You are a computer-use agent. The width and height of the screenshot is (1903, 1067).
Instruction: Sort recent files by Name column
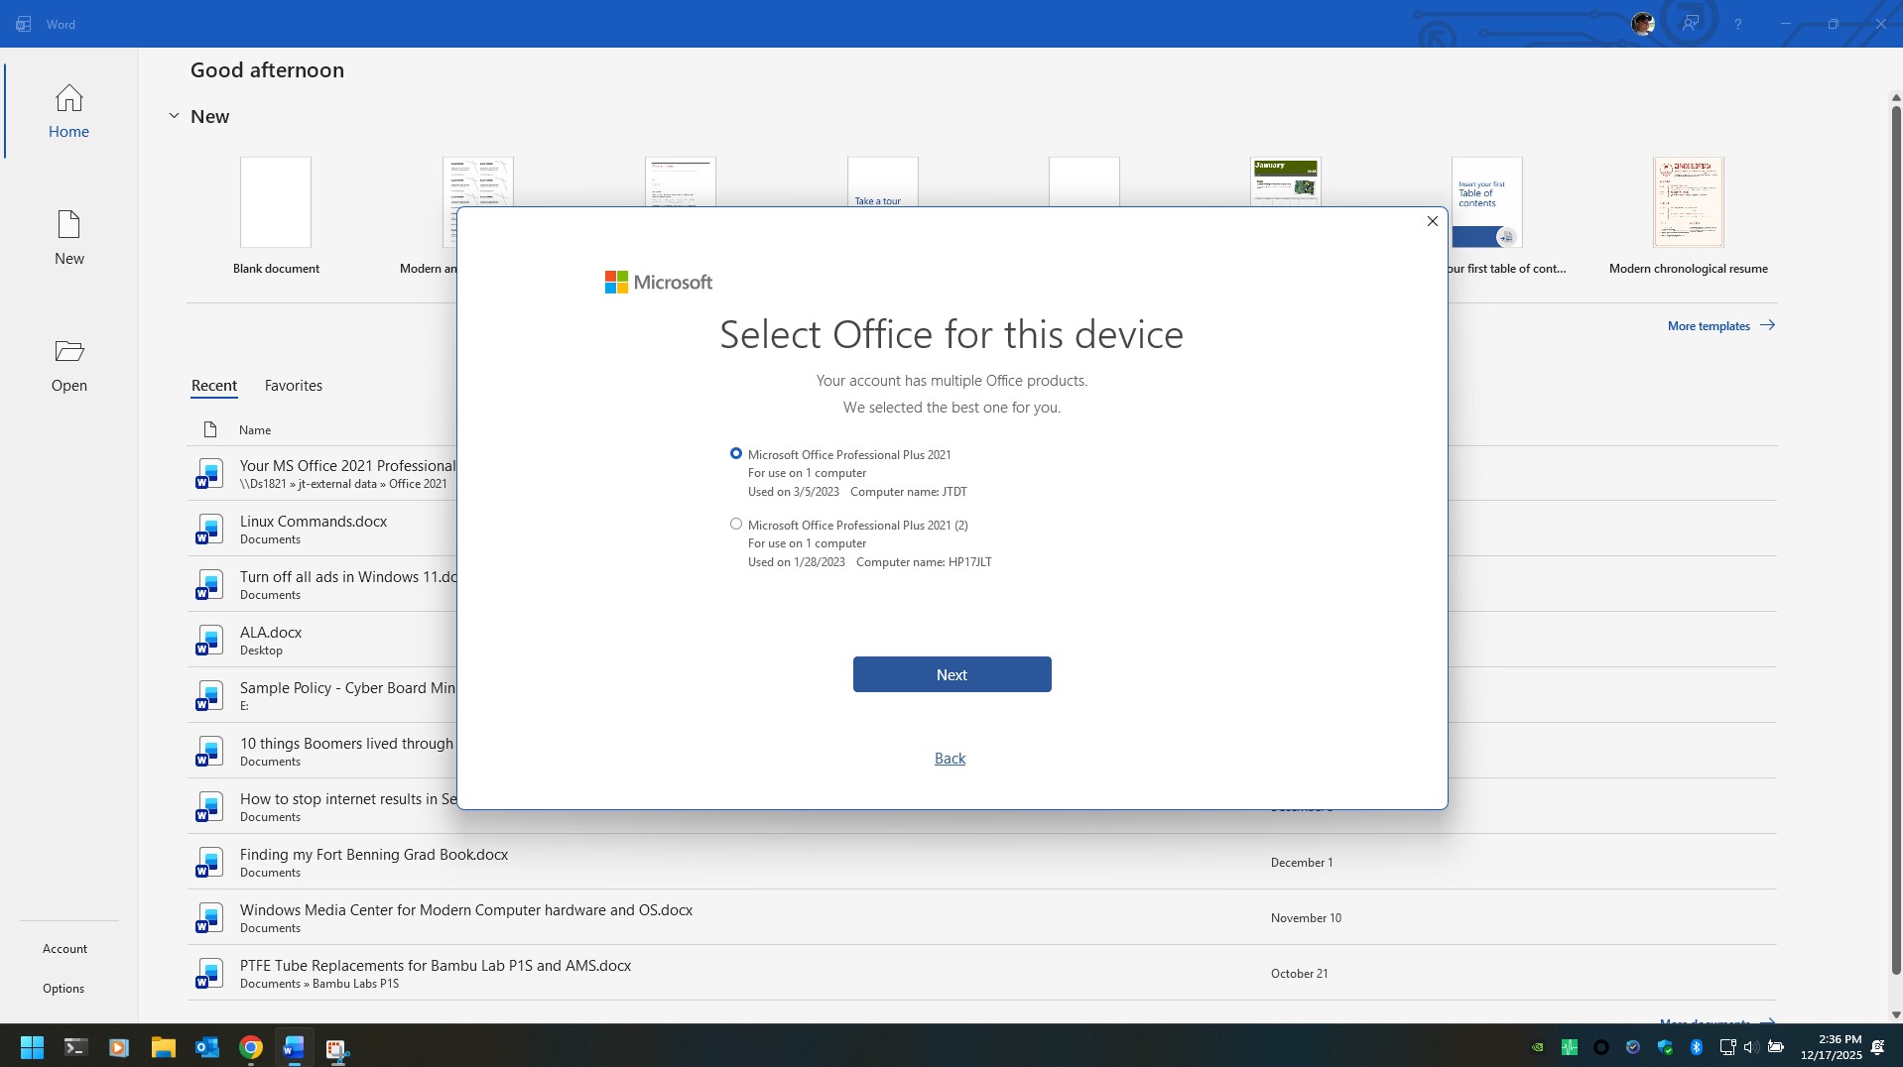255,430
